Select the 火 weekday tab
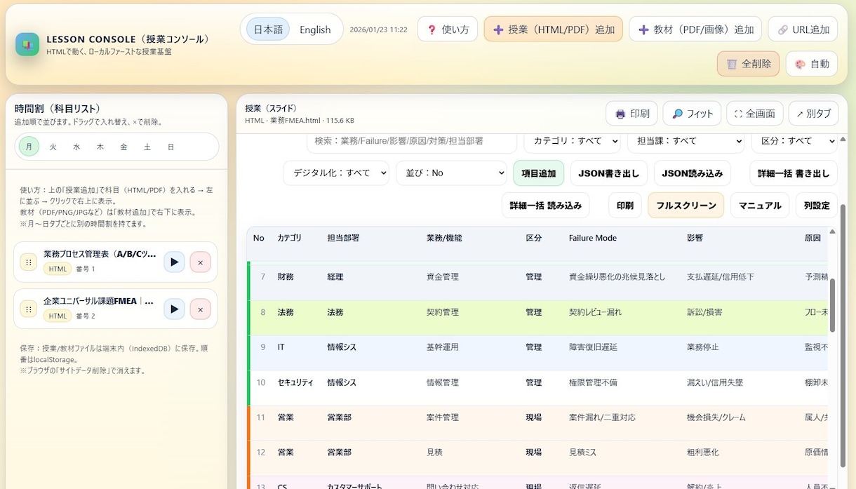Viewport: 856px width, 489px height. (53, 147)
